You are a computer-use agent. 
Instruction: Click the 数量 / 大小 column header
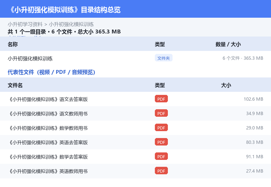pos(228,44)
